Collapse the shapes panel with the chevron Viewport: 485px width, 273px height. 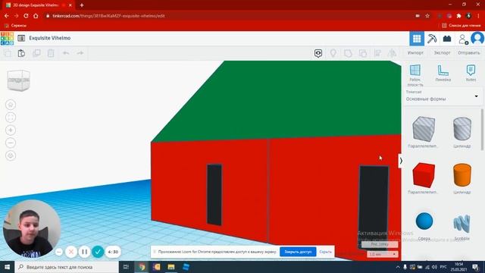click(401, 161)
